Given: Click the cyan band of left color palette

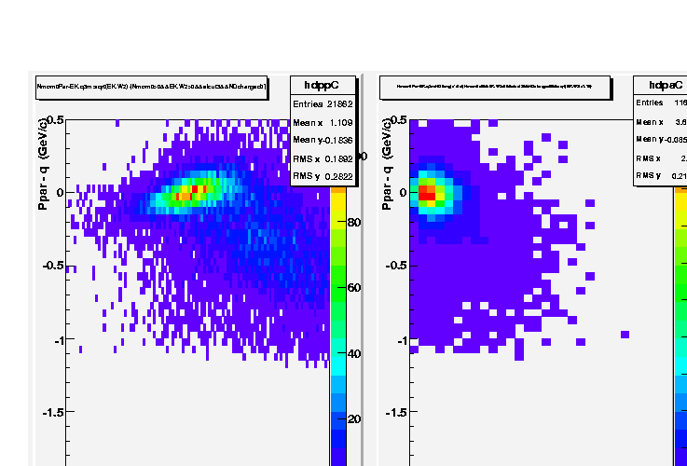Looking at the screenshot, I should coord(337,365).
